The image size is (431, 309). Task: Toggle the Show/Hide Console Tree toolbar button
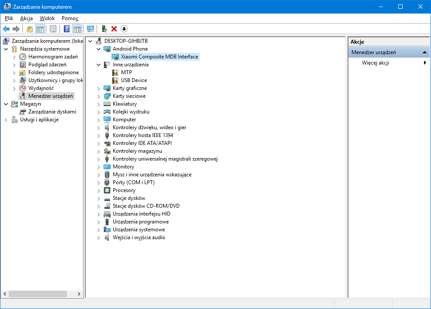point(40,29)
